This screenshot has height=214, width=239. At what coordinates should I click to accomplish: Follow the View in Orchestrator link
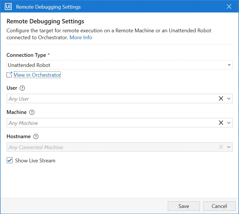tap(37, 75)
